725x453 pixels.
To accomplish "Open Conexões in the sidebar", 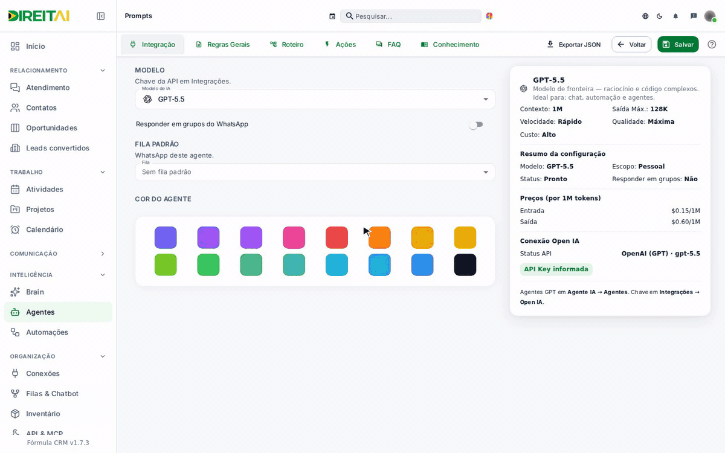I will [58, 373].
